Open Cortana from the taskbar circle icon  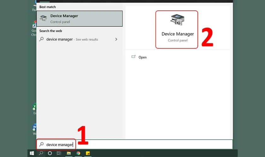point(50,153)
